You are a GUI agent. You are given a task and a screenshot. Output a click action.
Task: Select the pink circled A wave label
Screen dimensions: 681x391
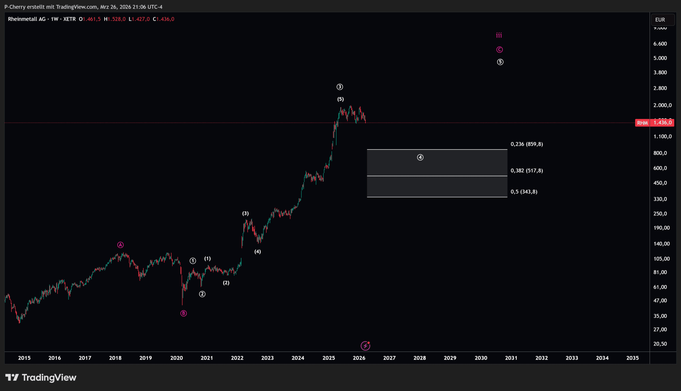pyautogui.click(x=121, y=245)
